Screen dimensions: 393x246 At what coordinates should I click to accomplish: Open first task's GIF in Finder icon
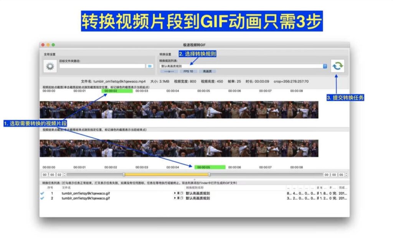click(x=181, y=193)
